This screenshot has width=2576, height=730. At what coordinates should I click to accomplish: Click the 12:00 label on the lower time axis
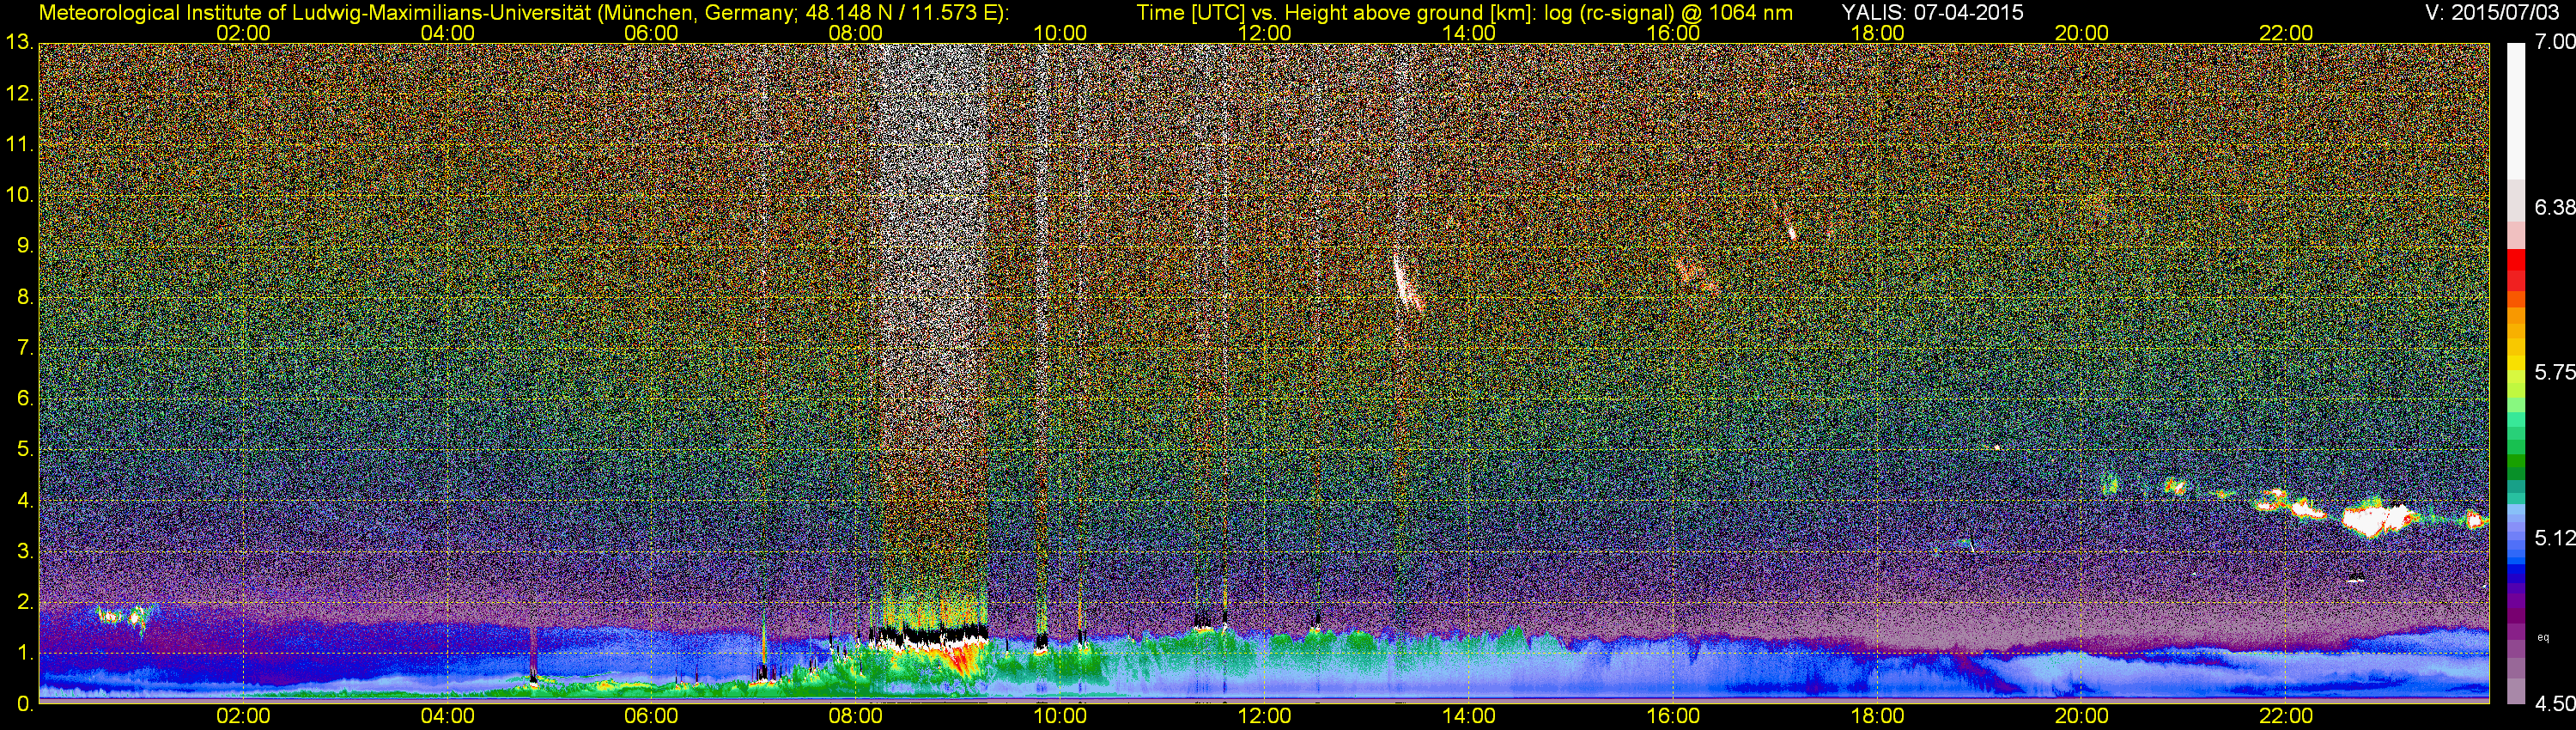coord(1264,716)
